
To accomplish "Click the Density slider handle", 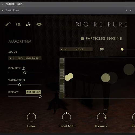I will [25, 73].
